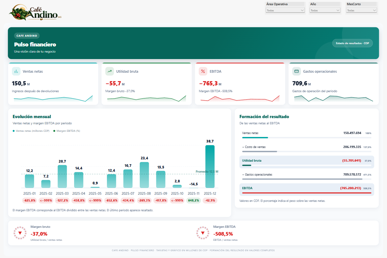Click the Ventas netas bar-chart icon
The image size is (387, 258).
[16, 71]
